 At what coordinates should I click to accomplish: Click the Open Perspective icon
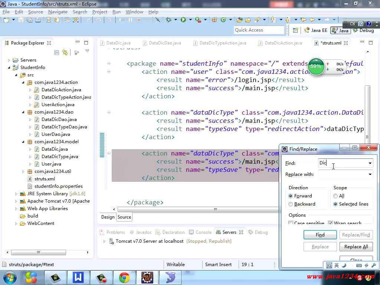pyautogui.click(x=295, y=30)
